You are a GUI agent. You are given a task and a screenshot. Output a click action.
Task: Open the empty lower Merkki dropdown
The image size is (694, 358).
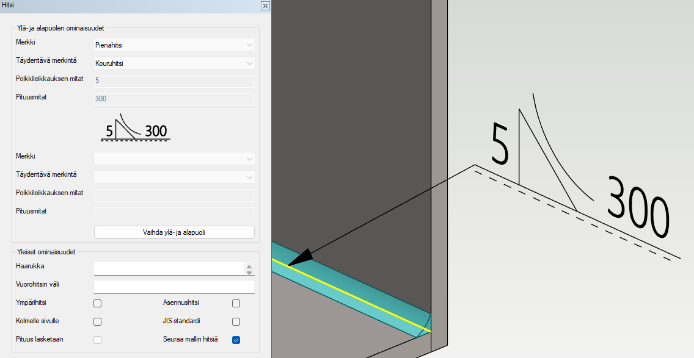pos(173,159)
